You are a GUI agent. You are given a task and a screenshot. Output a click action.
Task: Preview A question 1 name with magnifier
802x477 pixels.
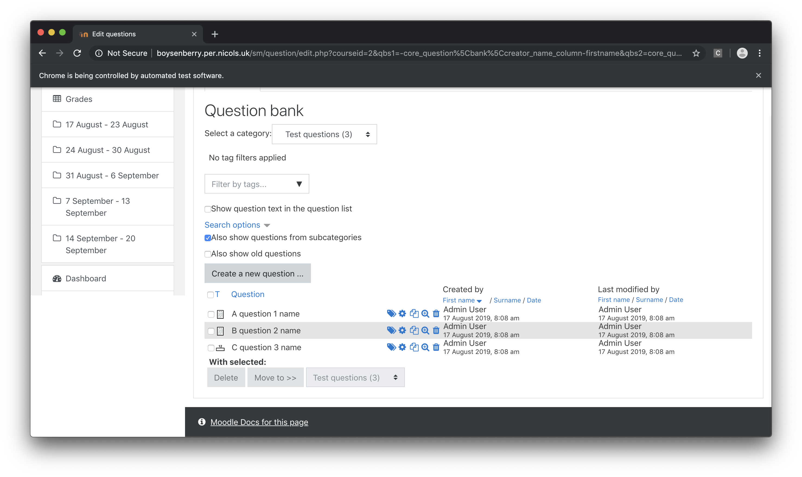[425, 313]
